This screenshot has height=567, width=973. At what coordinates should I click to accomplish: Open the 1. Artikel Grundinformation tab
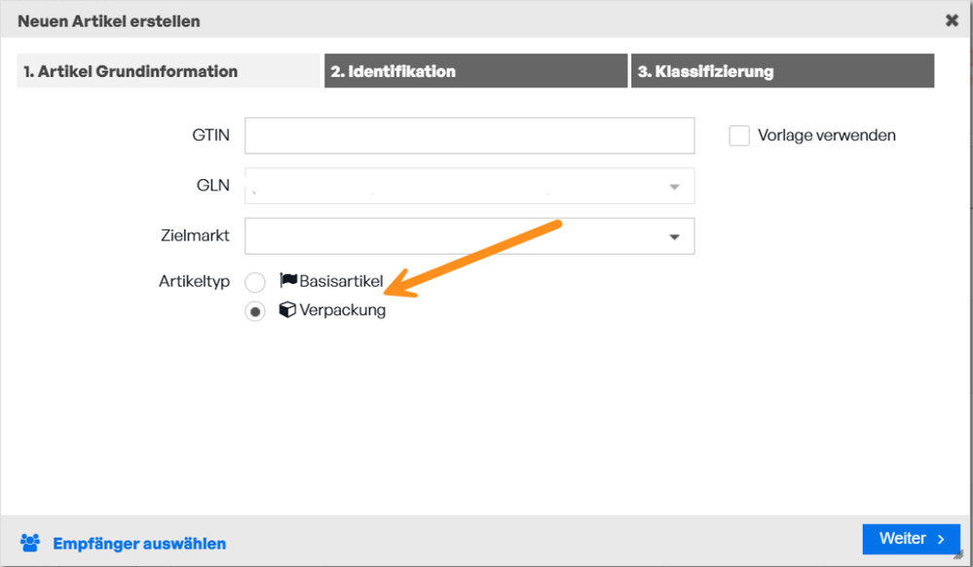(x=168, y=71)
